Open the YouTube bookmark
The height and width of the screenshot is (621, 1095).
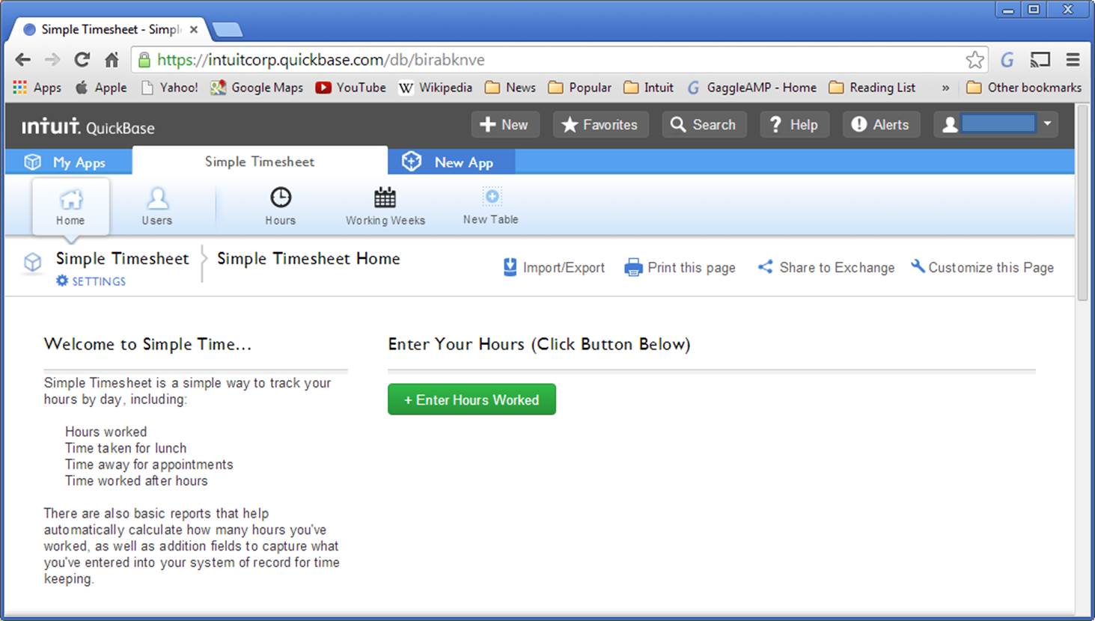(351, 88)
